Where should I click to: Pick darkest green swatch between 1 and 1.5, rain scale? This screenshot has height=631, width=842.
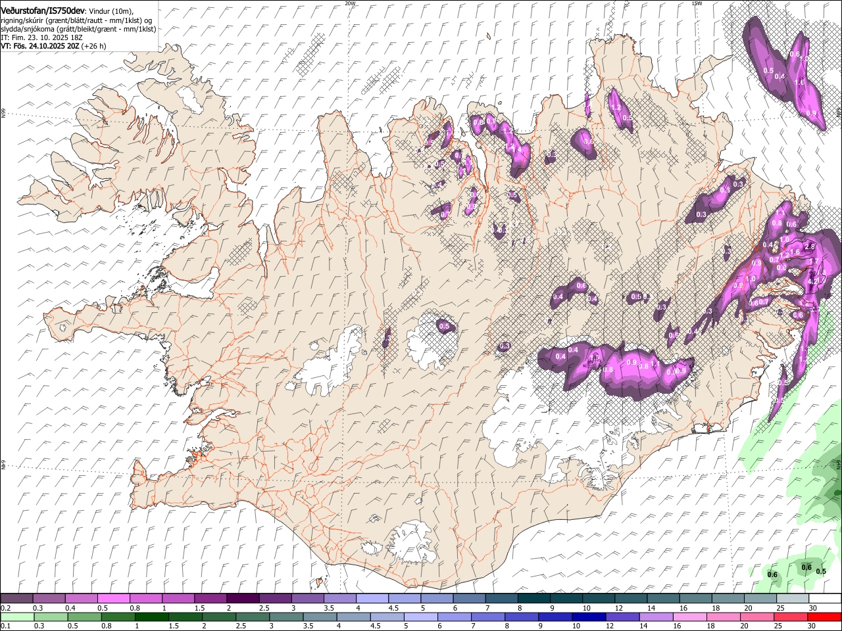pos(151,617)
